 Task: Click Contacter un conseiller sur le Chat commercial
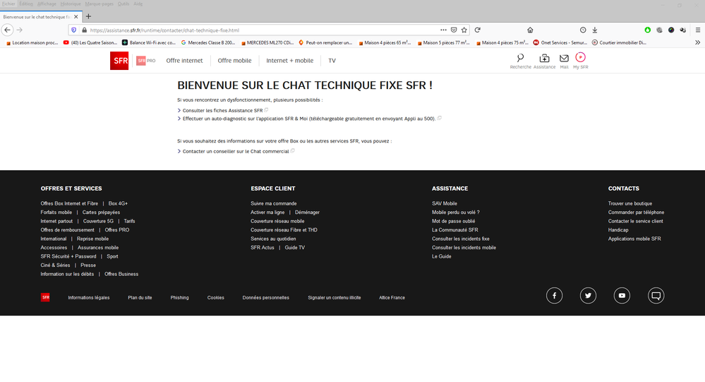[236, 151]
